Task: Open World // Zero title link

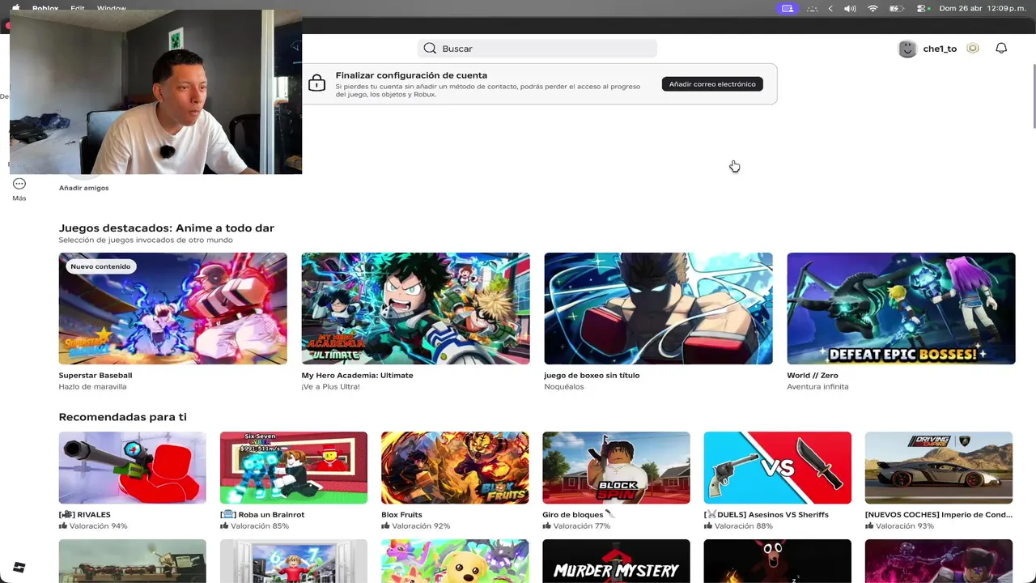Action: click(x=813, y=376)
